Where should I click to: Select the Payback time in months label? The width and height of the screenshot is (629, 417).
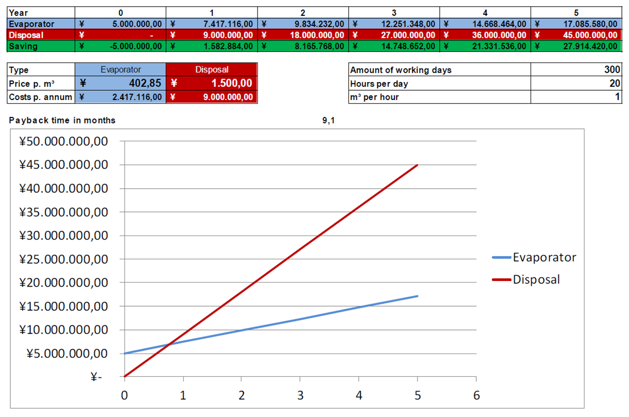62,120
